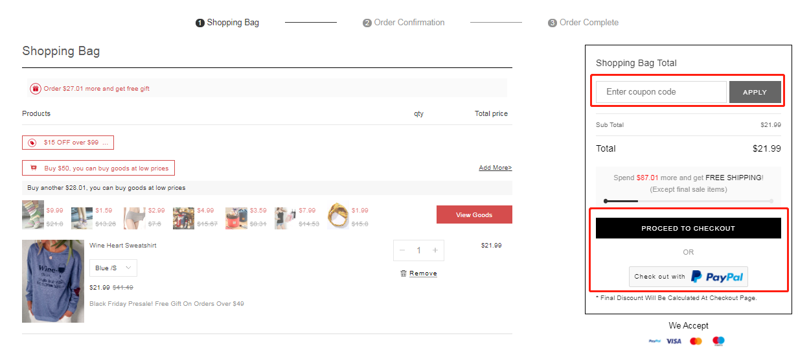Click the red gift box icon
This screenshot has width=798, height=359.
point(36,89)
